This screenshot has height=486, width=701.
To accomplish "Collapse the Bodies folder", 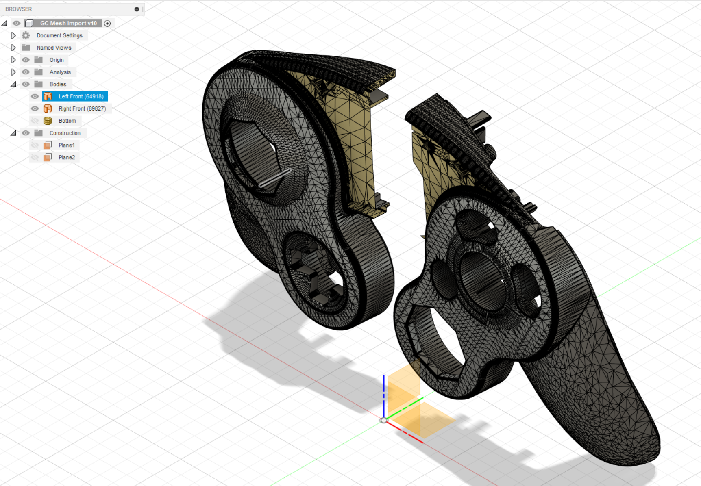I will tap(13, 84).
